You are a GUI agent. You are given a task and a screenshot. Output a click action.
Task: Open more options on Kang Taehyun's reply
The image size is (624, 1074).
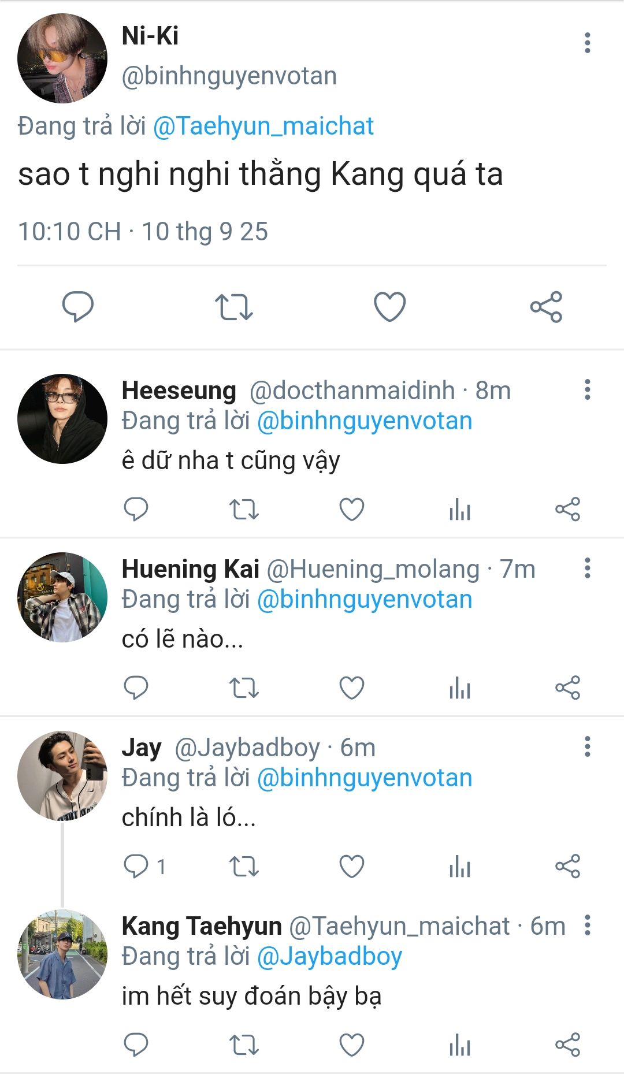tap(587, 926)
